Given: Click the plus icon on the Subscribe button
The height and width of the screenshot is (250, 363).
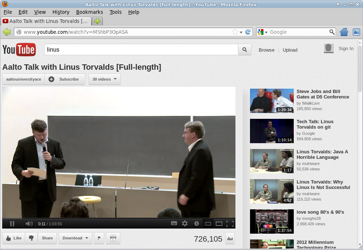Looking at the screenshot, I should [51, 79].
